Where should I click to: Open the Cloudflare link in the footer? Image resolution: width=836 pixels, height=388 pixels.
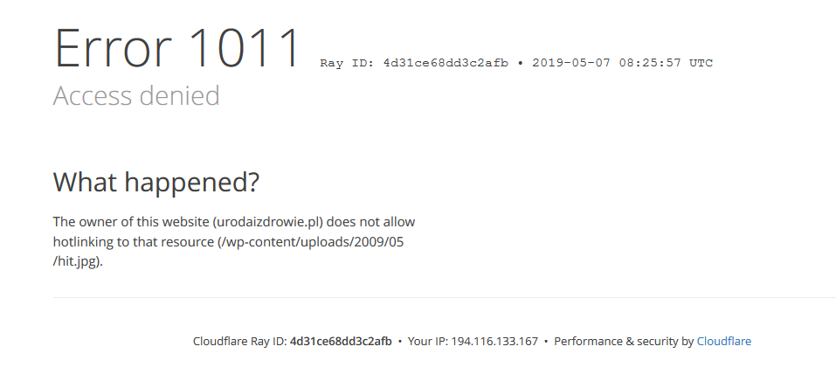723,342
